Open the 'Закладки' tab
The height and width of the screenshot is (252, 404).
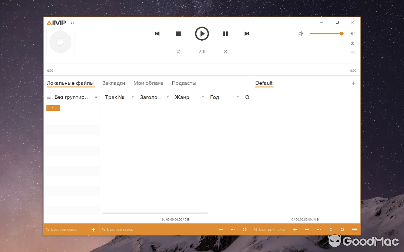tap(113, 83)
